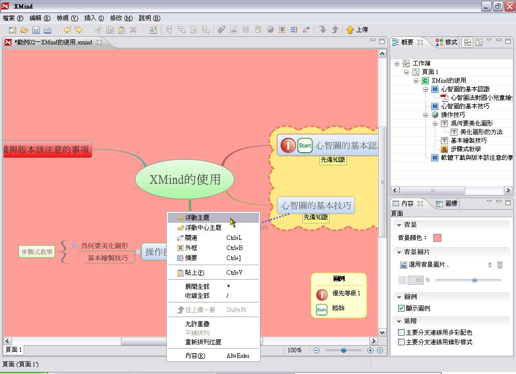The image size is (516, 374).
Task: Click the zoom in plus icon
Action: [x=370, y=350]
